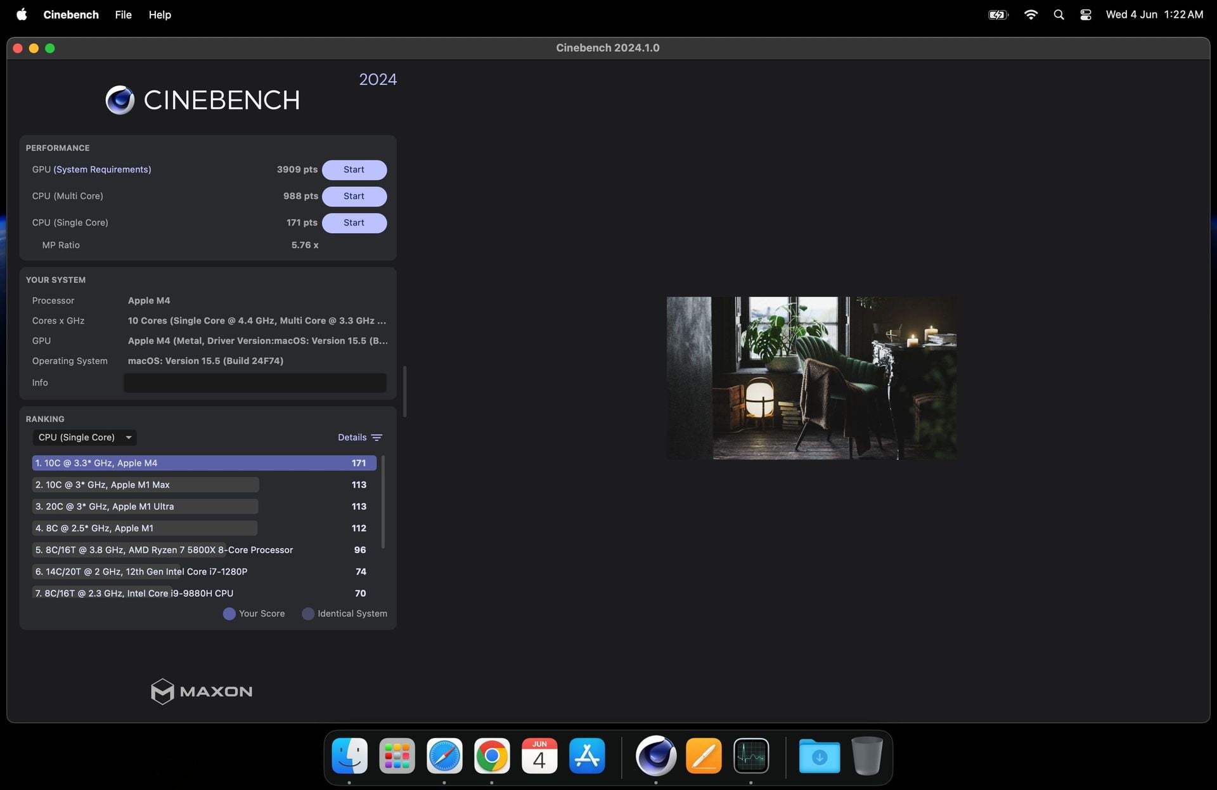This screenshot has width=1217, height=790.
Task: Click the Cinebench icon in the dock
Action: pyautogui.click(x=656, y=756)
